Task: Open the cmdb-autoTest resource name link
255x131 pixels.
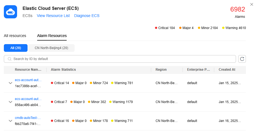Action: [x=28, y=118]
